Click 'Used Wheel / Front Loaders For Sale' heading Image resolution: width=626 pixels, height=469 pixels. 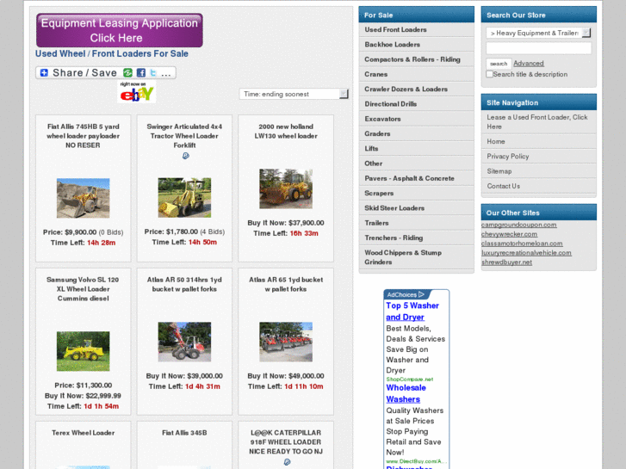[x=112, y=54]
